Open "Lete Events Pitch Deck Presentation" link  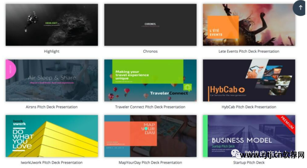[x=249, y=51]
